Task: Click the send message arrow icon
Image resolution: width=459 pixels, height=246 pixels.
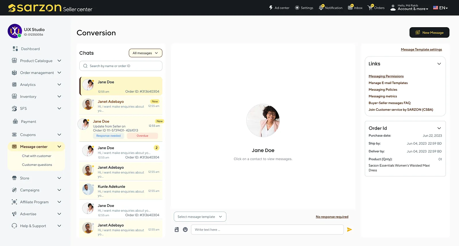Action: (349, 229)
